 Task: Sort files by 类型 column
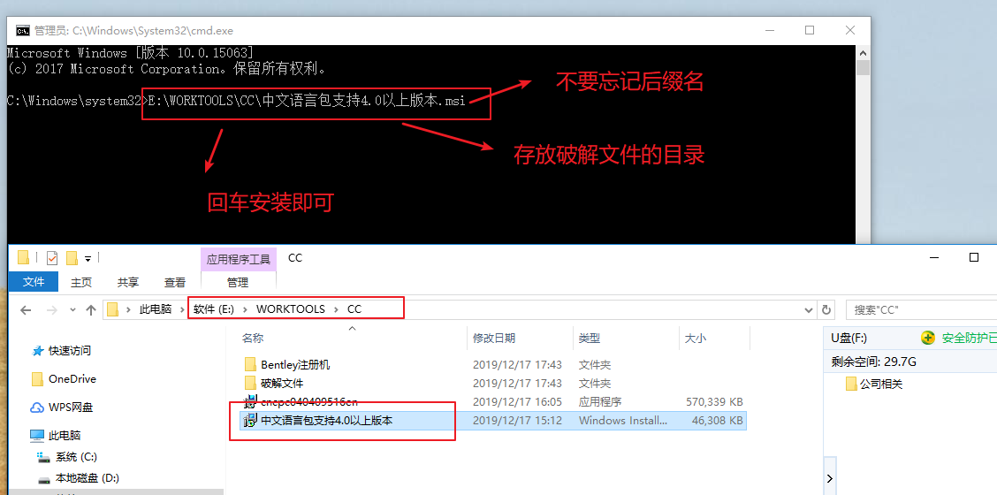click(589, 339)
